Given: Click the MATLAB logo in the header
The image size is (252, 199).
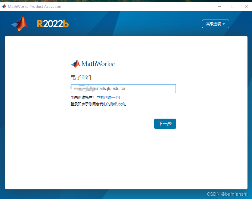Looking at the screenshot, I should 20,23.
